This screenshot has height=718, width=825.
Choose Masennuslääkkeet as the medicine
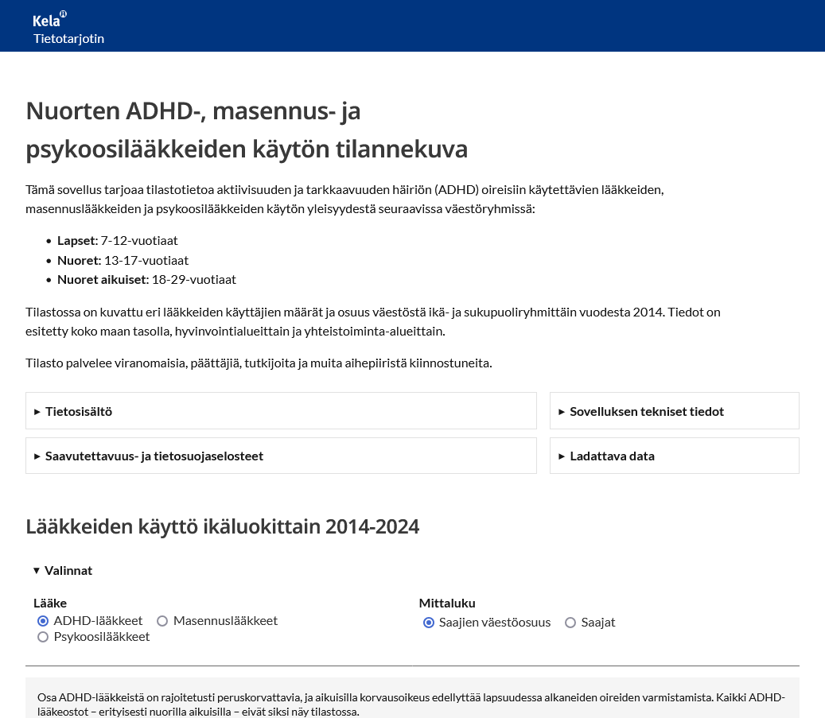162,621
